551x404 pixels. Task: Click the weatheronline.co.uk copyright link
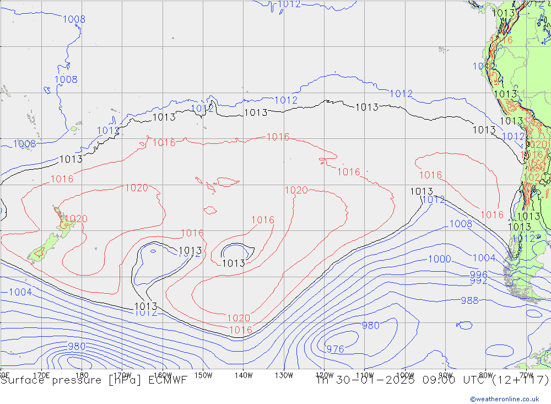pyautogui.click(x=504, y=398)
